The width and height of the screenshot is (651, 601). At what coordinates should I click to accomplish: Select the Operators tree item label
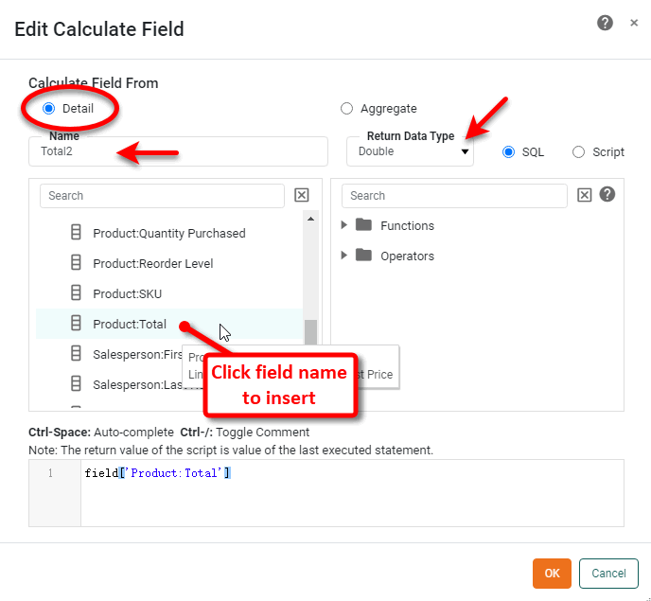click(x=407, y=256)
